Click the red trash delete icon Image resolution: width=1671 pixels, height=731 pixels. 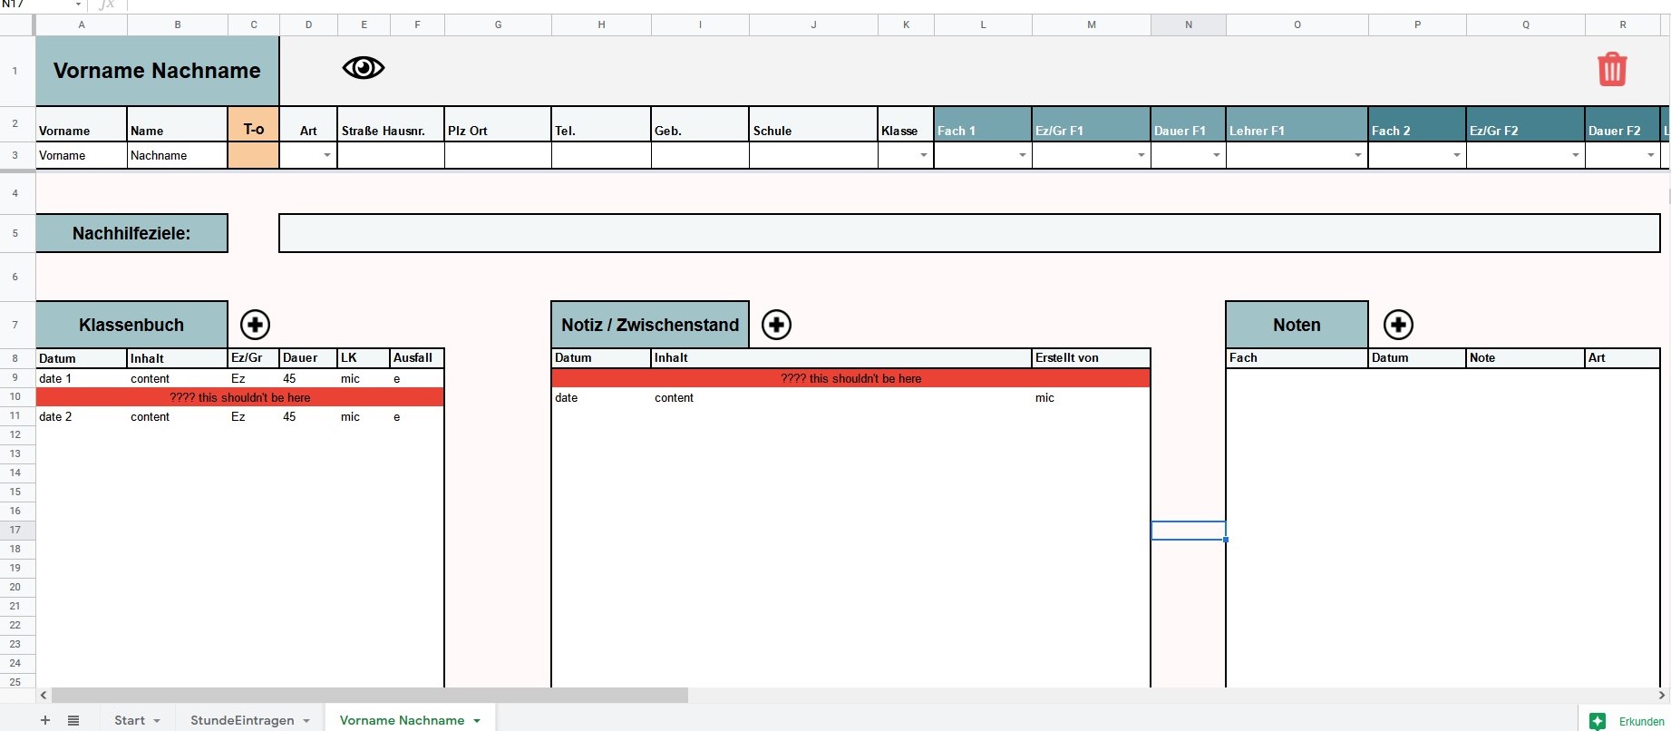[x=1611, y=70]
